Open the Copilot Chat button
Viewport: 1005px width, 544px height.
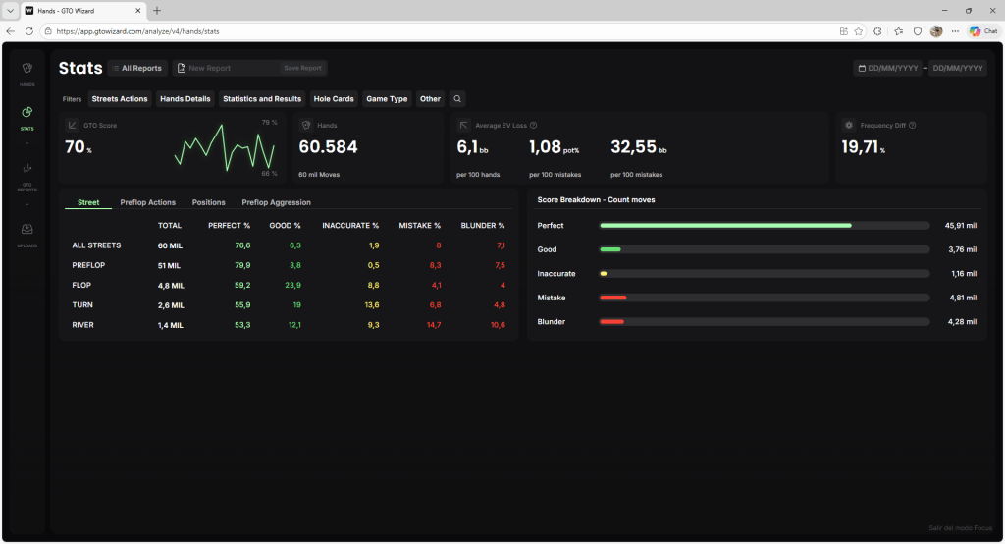(983, 31)
